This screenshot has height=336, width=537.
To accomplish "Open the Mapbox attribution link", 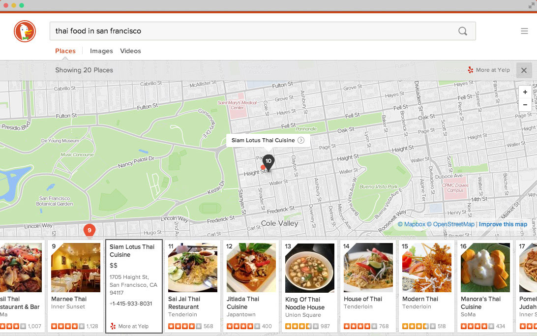I will [x=412, y=224].
